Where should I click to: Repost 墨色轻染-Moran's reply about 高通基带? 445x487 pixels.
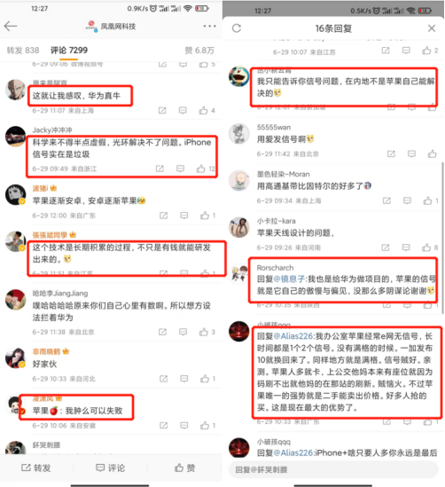(x=386, y=200)
